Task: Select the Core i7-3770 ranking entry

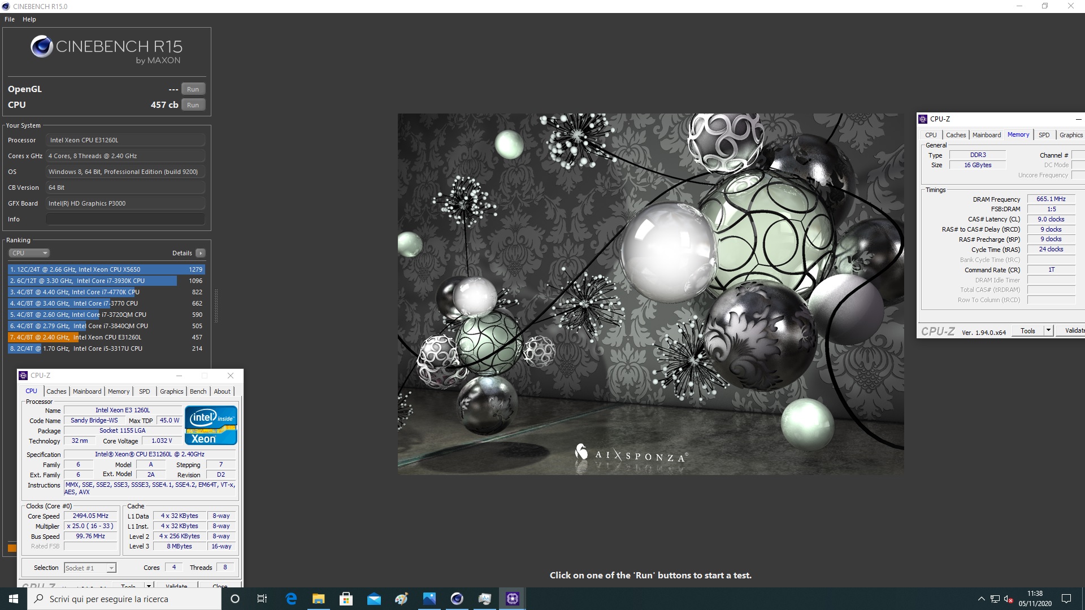Action: [x=106, y=303]
